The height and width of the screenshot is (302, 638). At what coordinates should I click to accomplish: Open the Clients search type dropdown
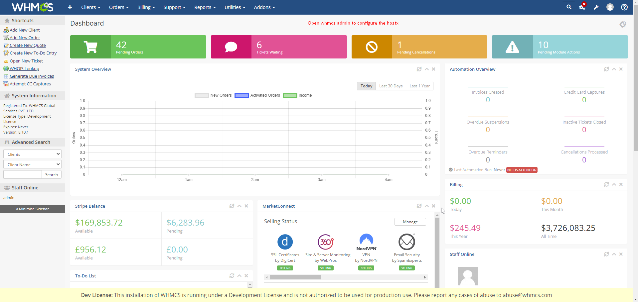click(x=32, y=154)
